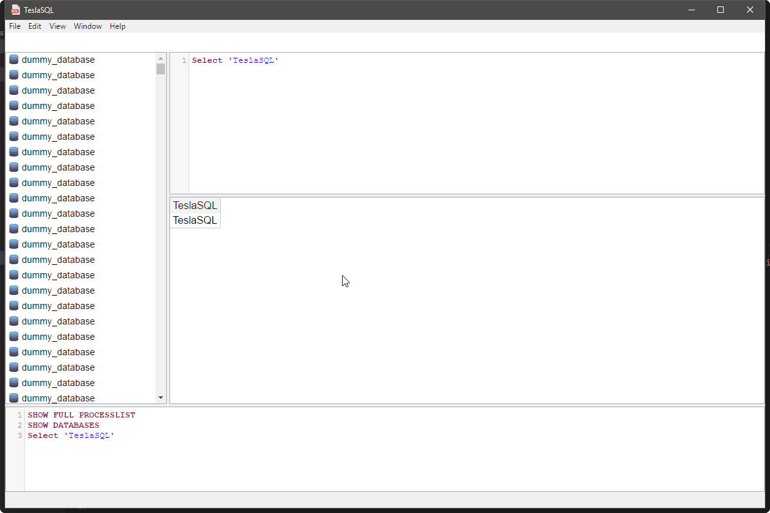Click line number 1 in query editor gutter
The height and width of the screenshot is (513, 770).
184,60
